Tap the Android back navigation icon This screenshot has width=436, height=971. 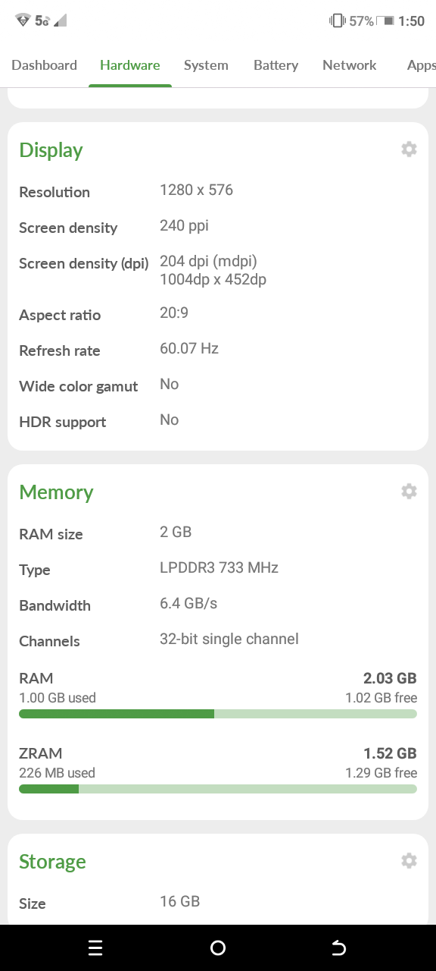click(339, 947)
